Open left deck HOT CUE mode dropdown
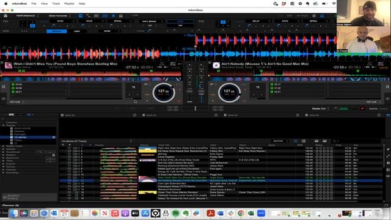 pyautogui.click(x=17, y=102)
